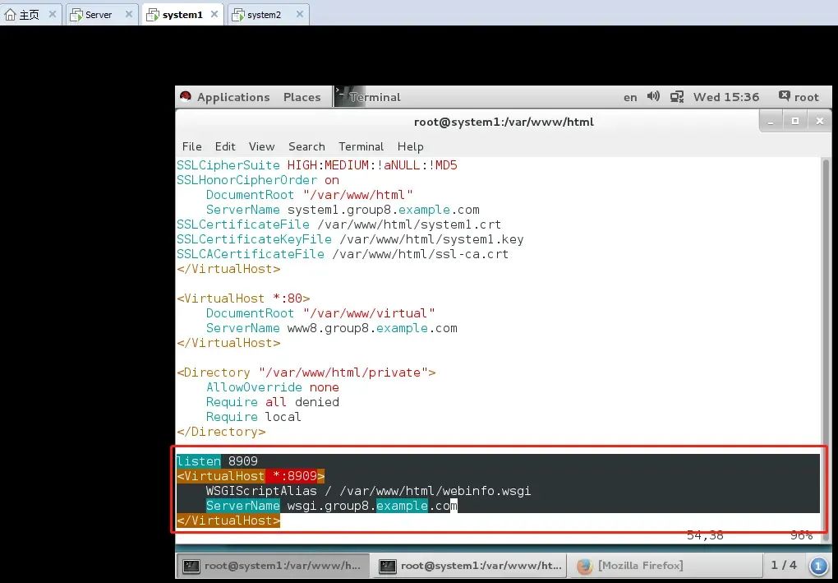Image resolution: width=838 pixels, height=583 pixels.
Task: Click the blue notification badge icon
Action: (x=818, y=566)
